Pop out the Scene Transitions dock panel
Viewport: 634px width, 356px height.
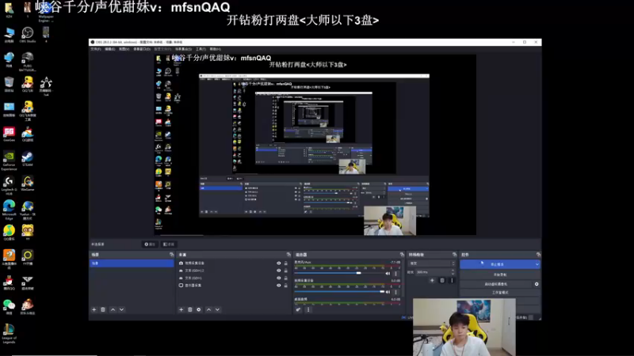tap(454, 255)
